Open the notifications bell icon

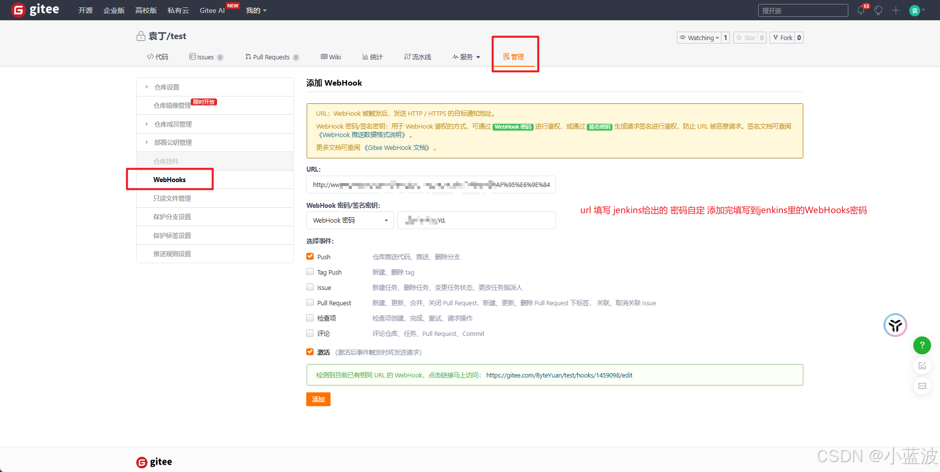click(861, 10)
